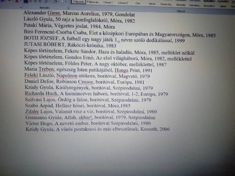This screenshot has height=176, width=235.
Task: Click the borders icon in the paragraph group
Action: coord(62,2)
